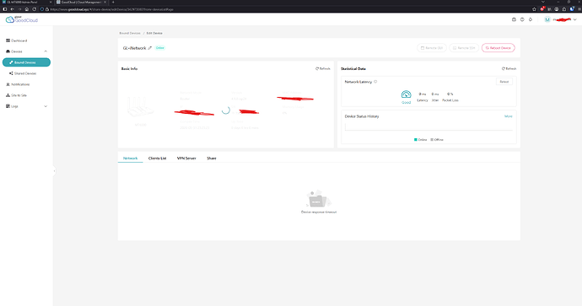582x306 pixels.
Task: Refresh the Basic Info panel
Action: 322,68
